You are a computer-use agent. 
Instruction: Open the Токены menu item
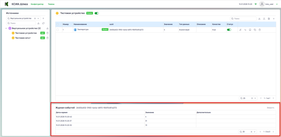tap(51, 4)
